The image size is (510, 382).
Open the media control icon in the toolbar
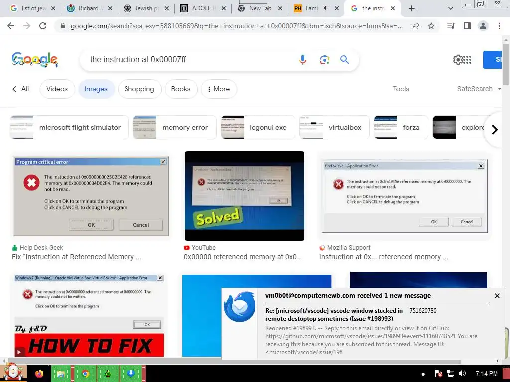pyautogui.click(x=451, y=26)
